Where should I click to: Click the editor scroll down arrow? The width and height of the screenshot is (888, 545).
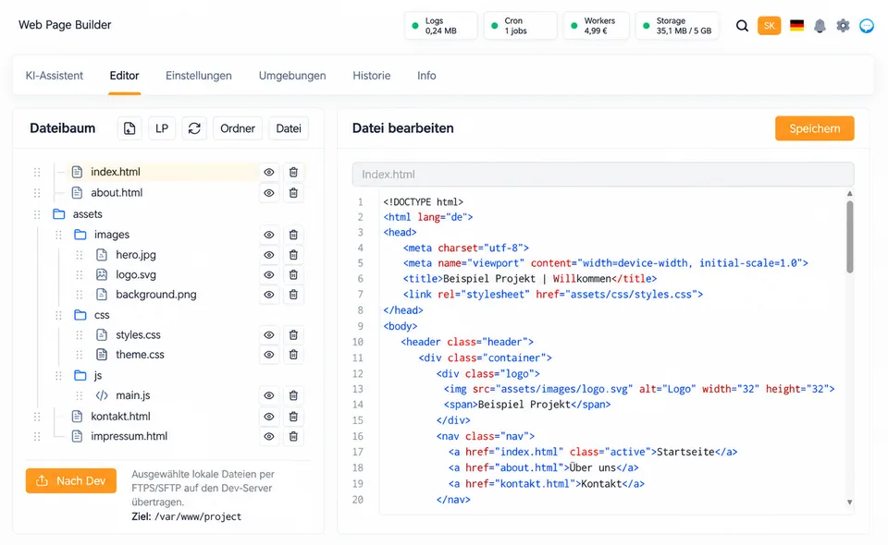point(849,502)
